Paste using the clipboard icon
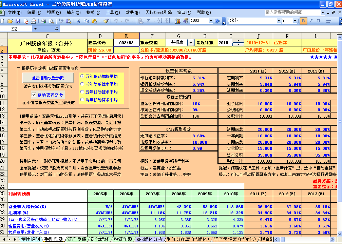Screen dimensions: 342x244 [94, 21]
